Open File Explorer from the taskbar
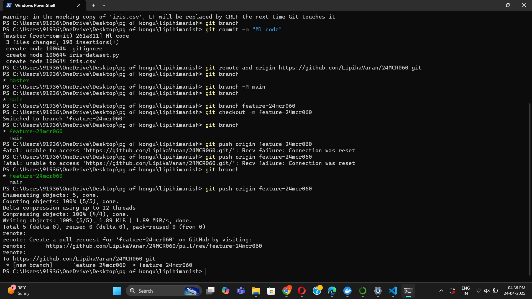532x299 pixels. click(x=256, y=291)
